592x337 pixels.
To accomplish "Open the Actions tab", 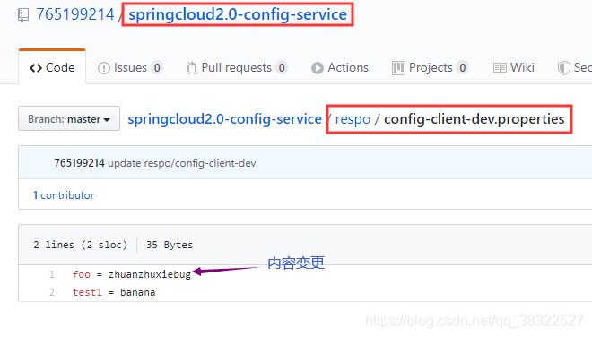I will point(340,67).
